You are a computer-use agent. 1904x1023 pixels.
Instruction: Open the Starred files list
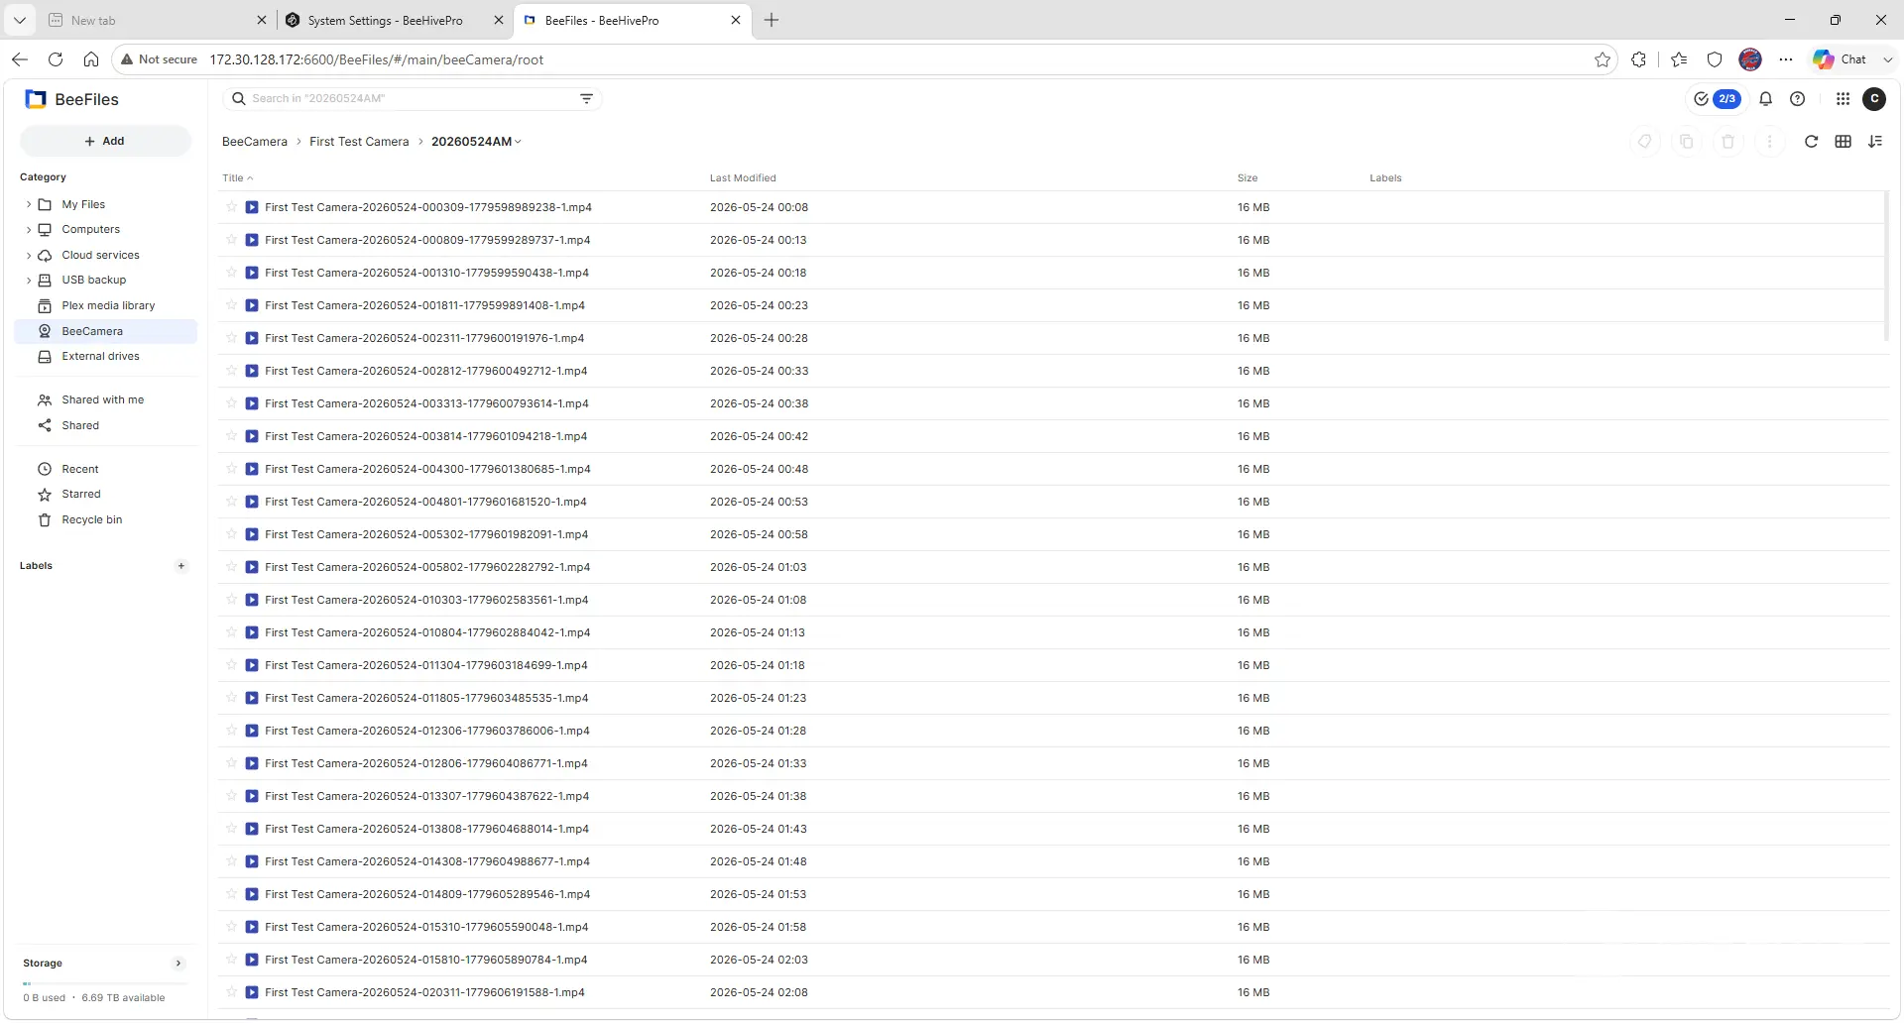tap(81, 494)
